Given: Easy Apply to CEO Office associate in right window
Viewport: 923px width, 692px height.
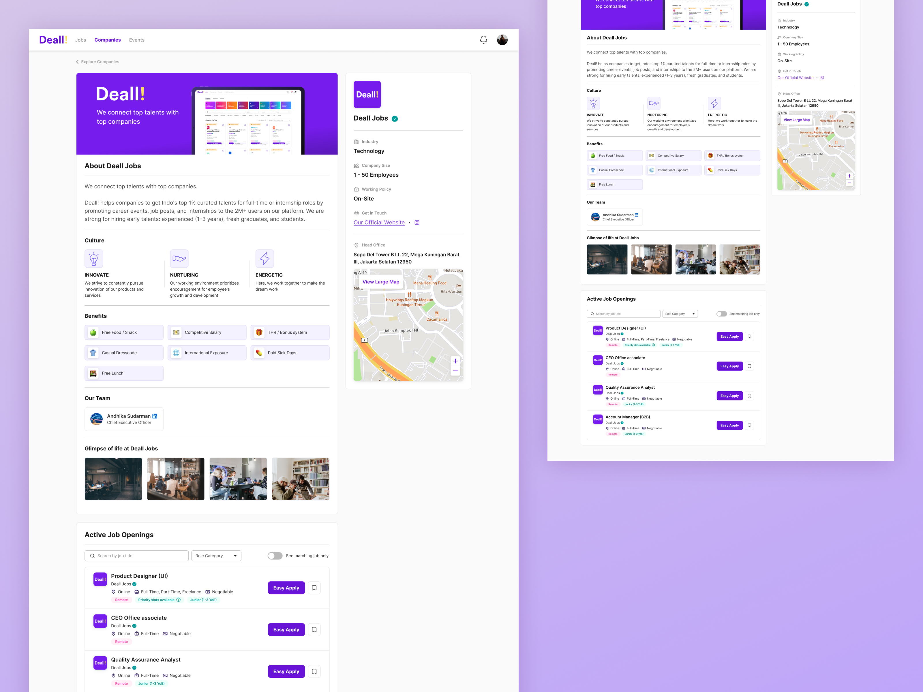Looking at the screenshot, I should [x=729, y=366].
